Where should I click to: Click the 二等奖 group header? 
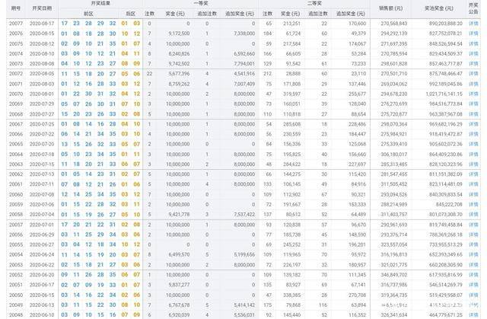(x=314, y=3)
